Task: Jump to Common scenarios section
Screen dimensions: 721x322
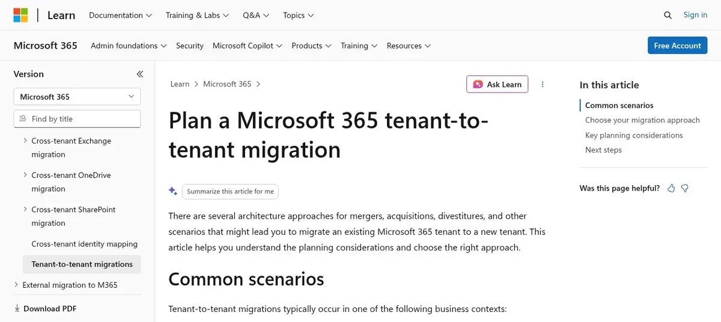Action: pyautogui.click(x=619, y=105)
